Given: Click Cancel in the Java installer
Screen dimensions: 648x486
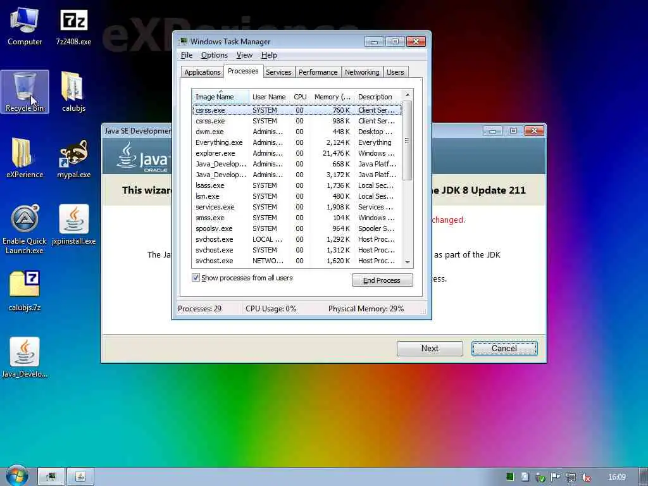Looking at the screenshot, I should coord(504,349).
